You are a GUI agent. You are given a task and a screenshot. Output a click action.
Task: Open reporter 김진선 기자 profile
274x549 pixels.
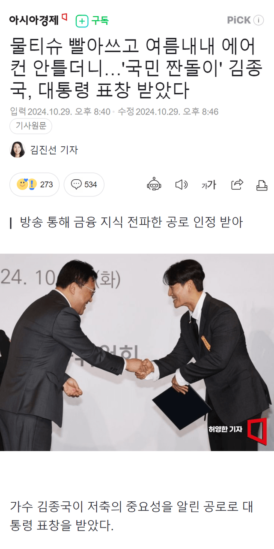[54, 150]
